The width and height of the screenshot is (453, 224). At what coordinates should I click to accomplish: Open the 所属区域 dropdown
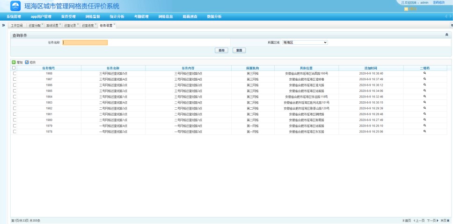coord(305,42)
